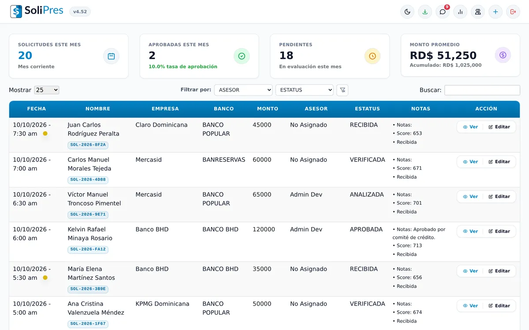The image size is (529, 330).
Task: Click the dollar icon on Monto Promedio card
Action: coord(503,55)
